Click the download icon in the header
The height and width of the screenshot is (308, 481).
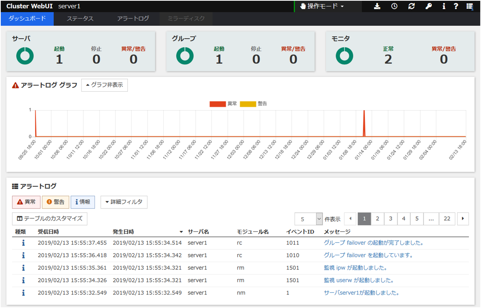coord(377,6)
